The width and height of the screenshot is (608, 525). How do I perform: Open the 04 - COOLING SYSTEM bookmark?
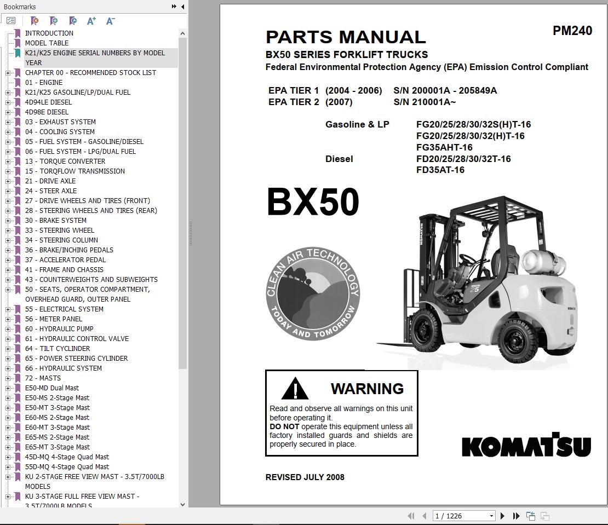coord(60,132)
